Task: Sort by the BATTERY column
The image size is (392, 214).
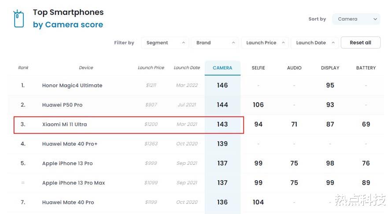Action: click(366, 68)
